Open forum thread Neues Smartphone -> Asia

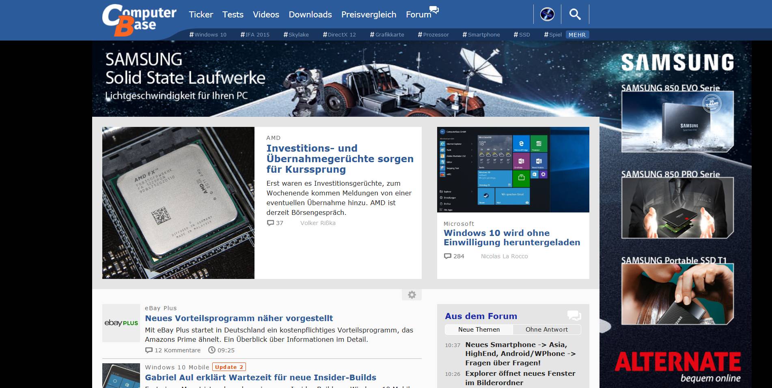[x=520, y=354]
